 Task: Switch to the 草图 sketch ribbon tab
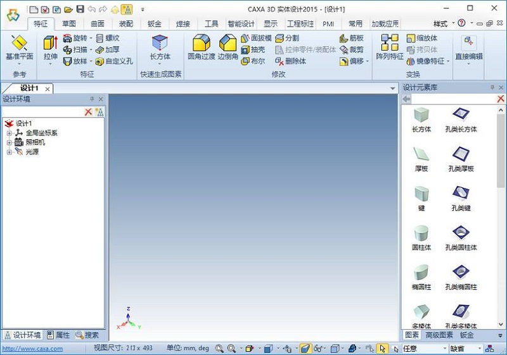point(68,24)
